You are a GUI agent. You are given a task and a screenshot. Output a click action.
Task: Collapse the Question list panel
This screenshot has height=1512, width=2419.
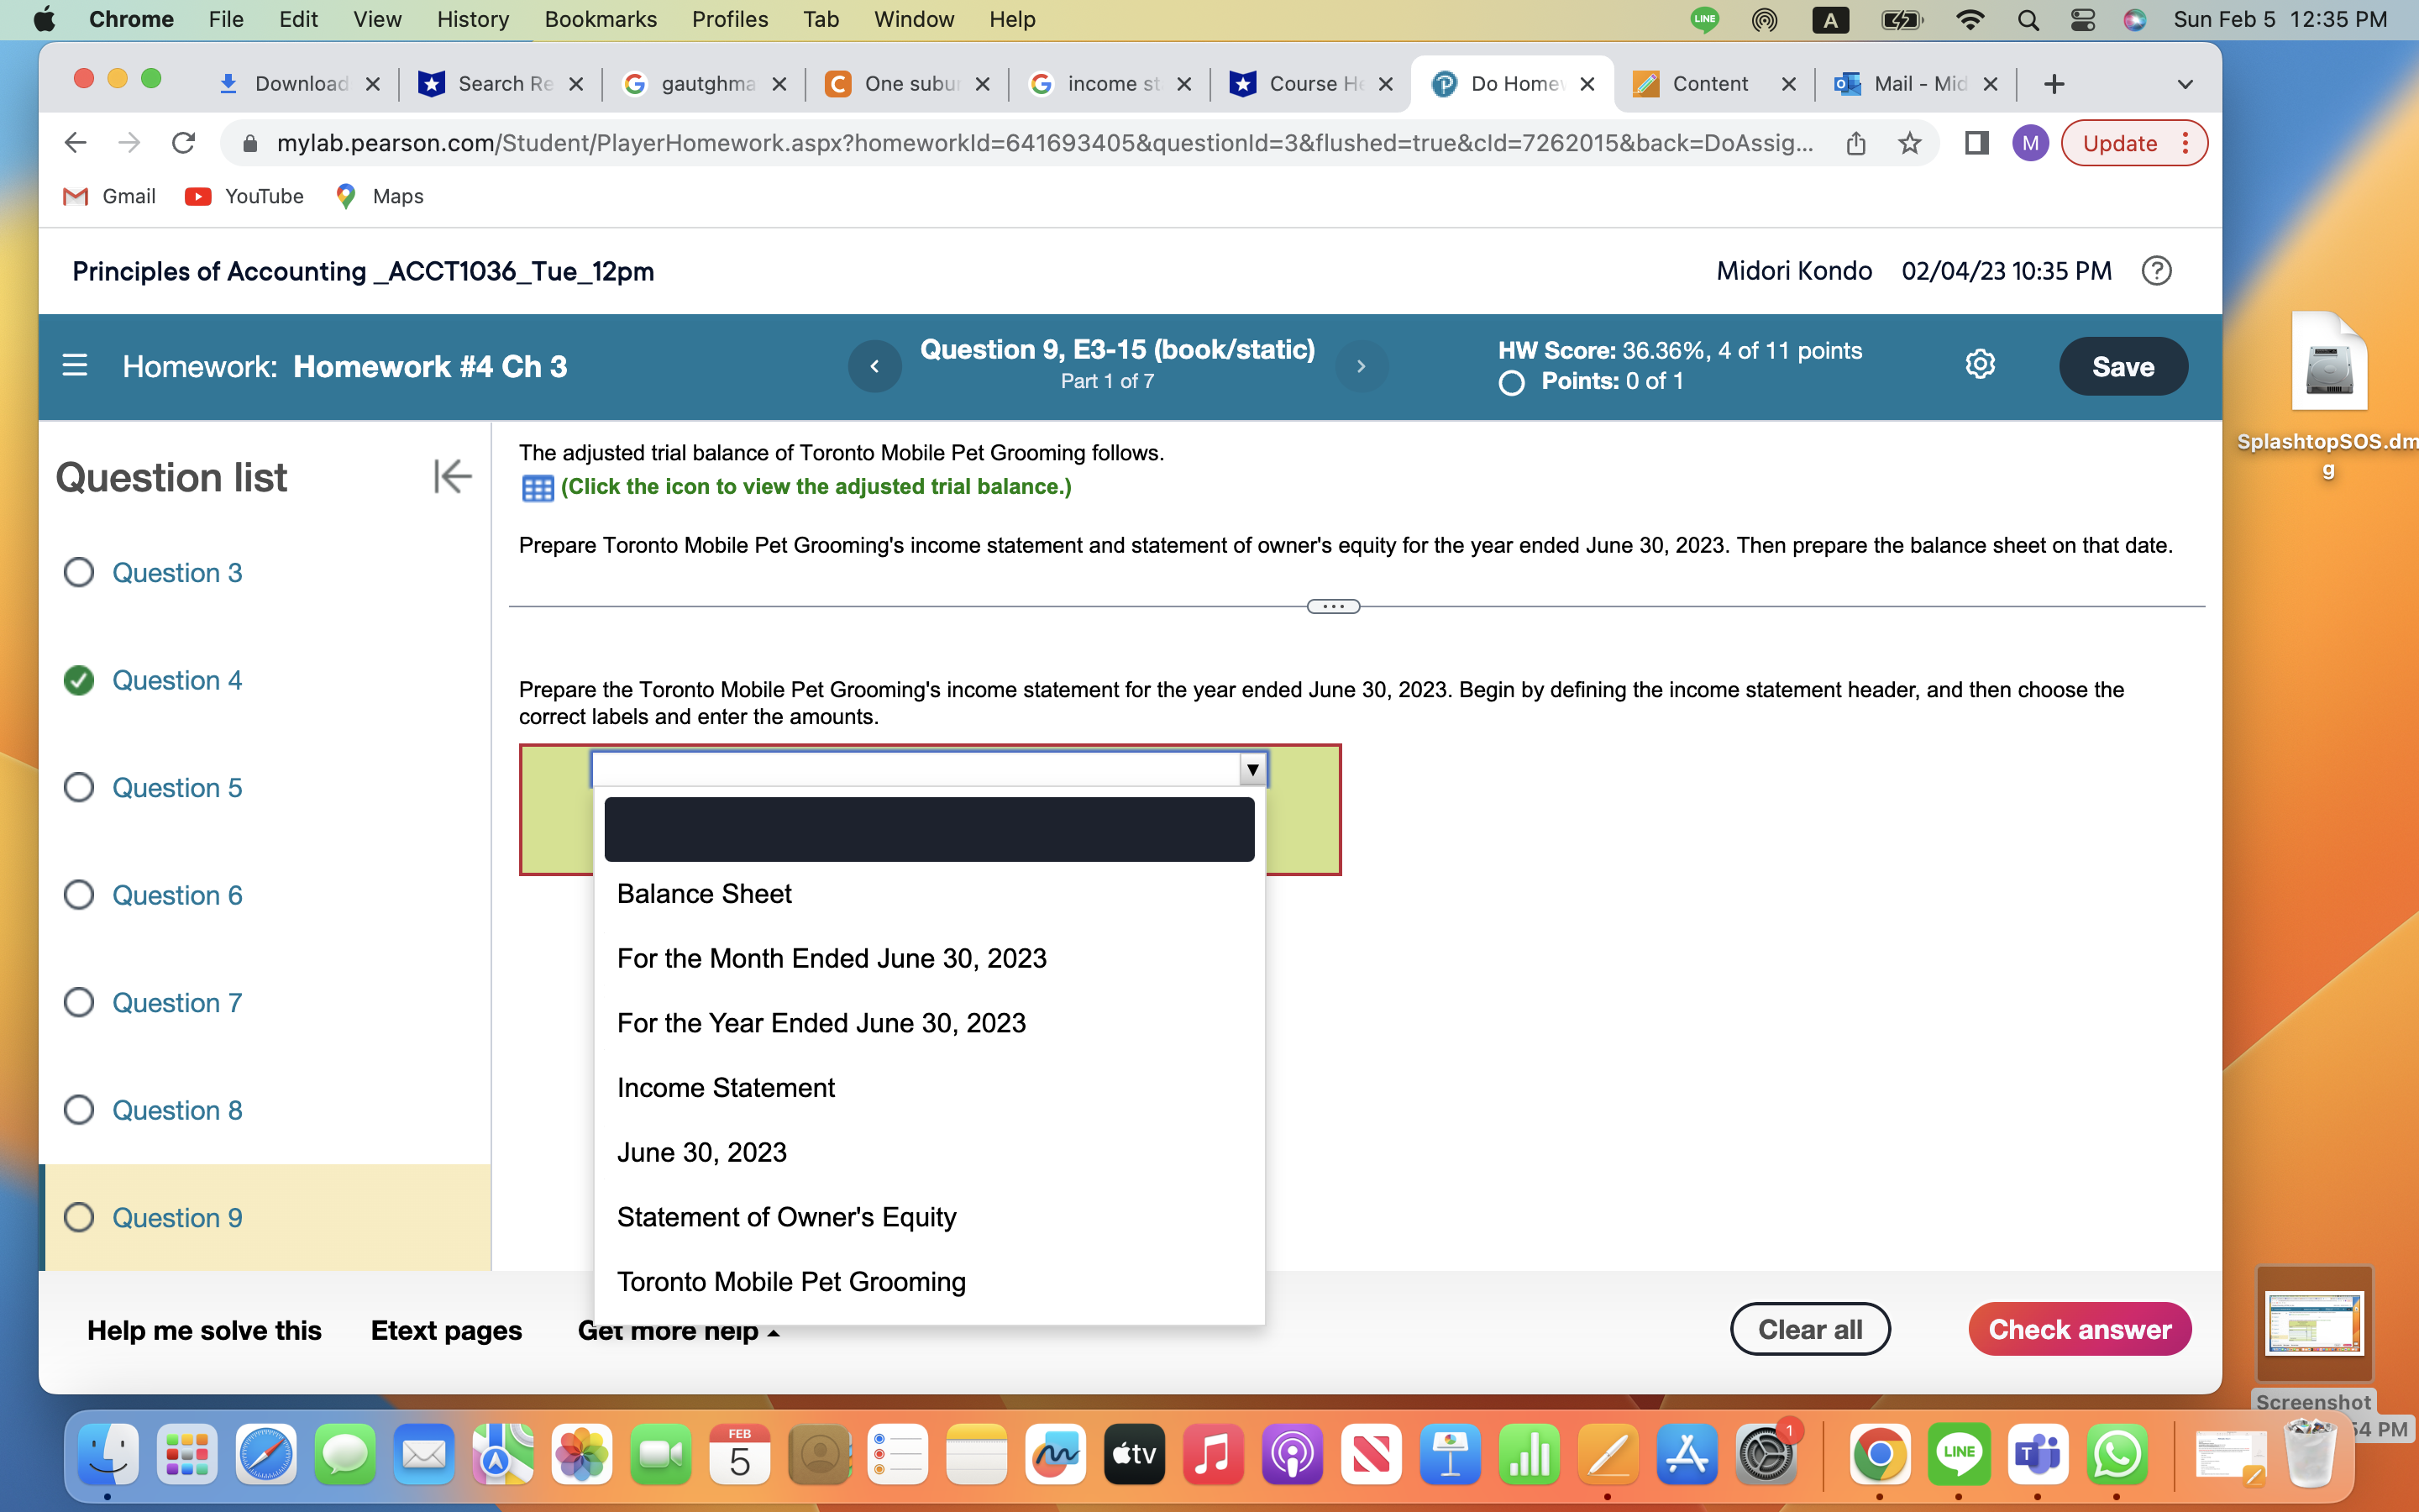452,477
